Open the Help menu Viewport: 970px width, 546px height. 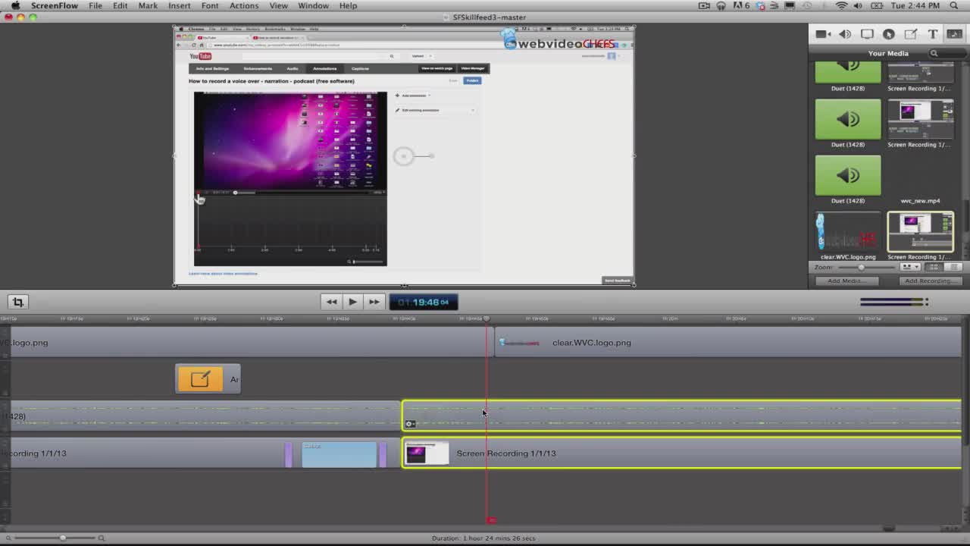tap(348, 5)
